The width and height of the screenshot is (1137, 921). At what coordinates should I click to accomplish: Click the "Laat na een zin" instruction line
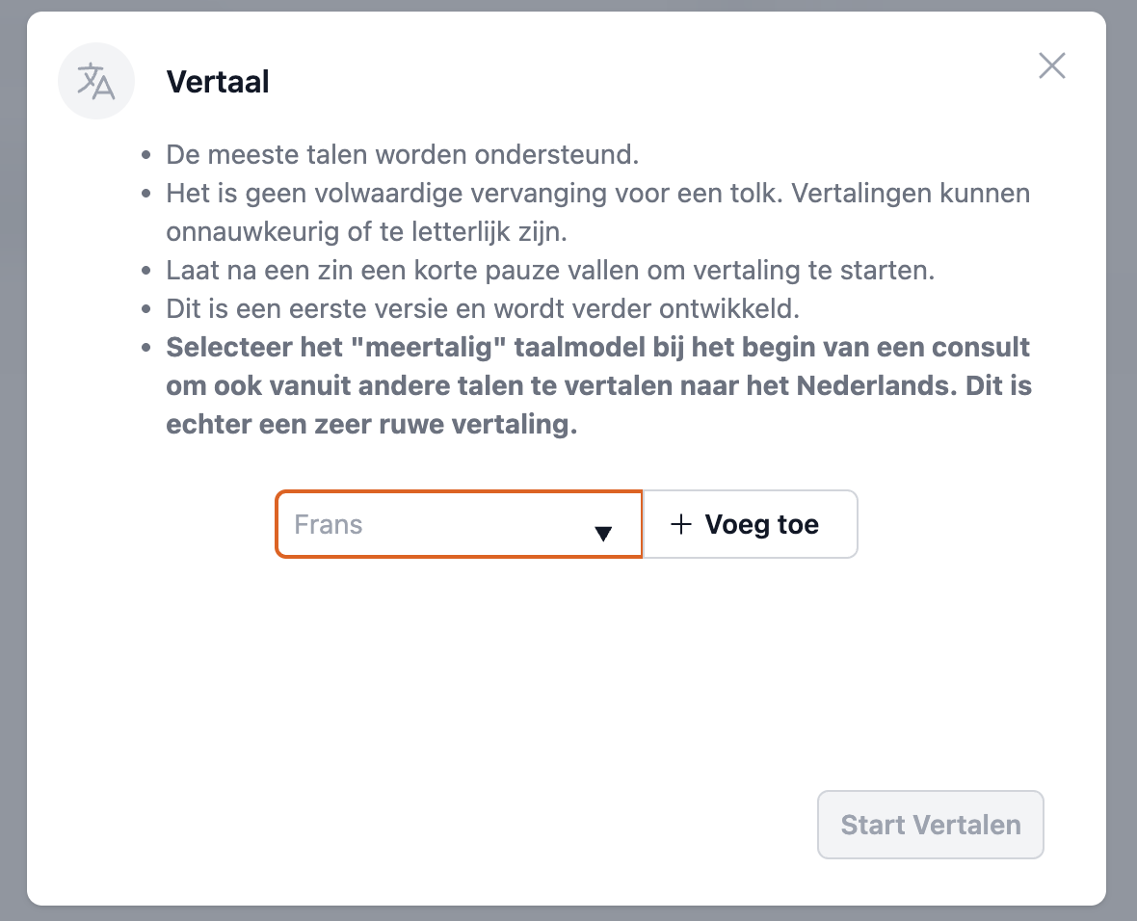click(550, 270)
